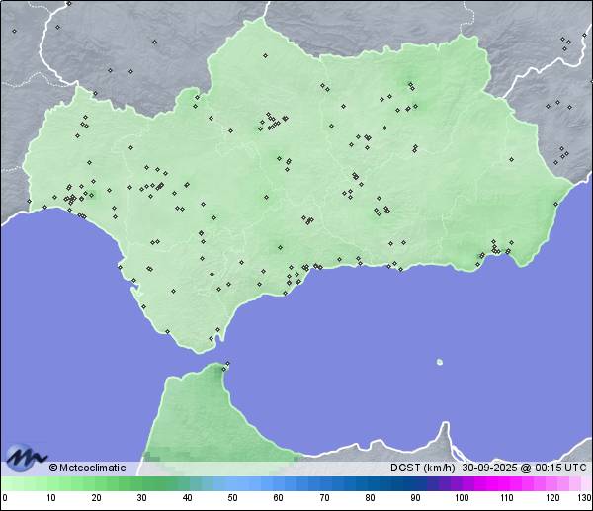Click the 130 value on the color scale
Image resolution: width=593 pixels, height=511 pixels.
(x=584, y=497)
